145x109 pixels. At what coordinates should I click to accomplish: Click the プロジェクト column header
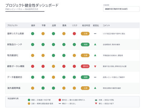pyautogui.click(x=12, y=25)
